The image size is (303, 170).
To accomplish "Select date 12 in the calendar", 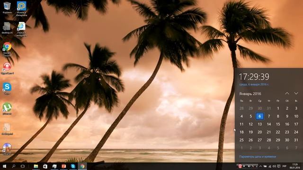I will tap(250, 124).
